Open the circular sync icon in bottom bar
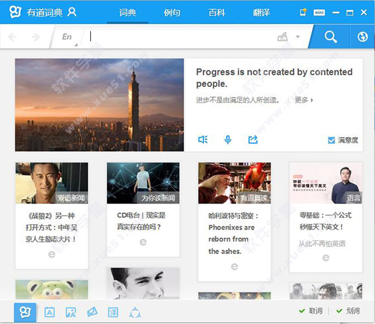 (x=135, y=312)
